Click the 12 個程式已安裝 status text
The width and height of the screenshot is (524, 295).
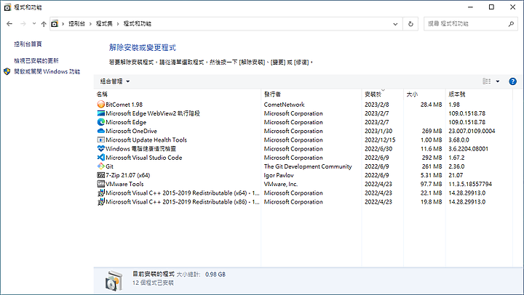click(x=153, y=283)
